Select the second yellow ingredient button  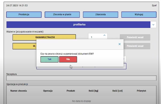(24, 46)
